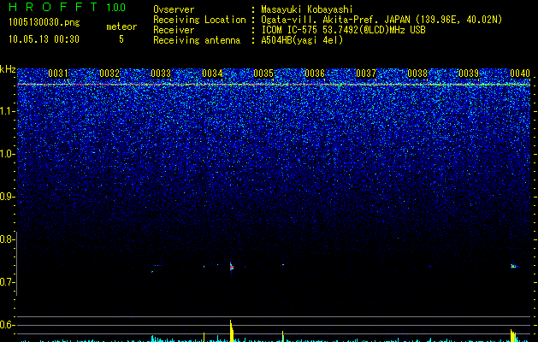Click the 0040 time marker
Screen dimensions: 538x342
tap(520, 74)
